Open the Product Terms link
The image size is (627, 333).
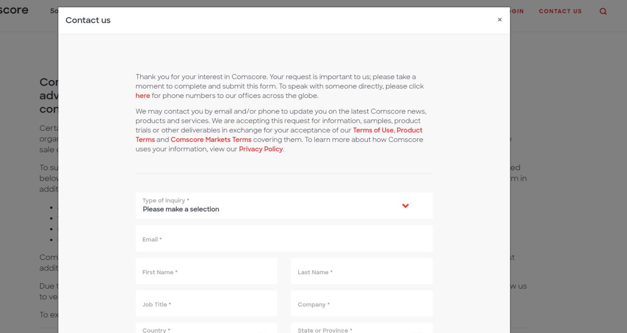tap(279, 135)
